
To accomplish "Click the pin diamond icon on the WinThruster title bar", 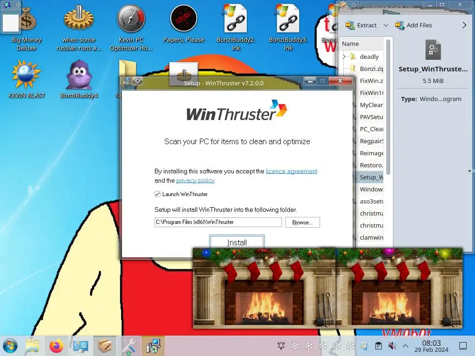I will (x=137, y=81).
